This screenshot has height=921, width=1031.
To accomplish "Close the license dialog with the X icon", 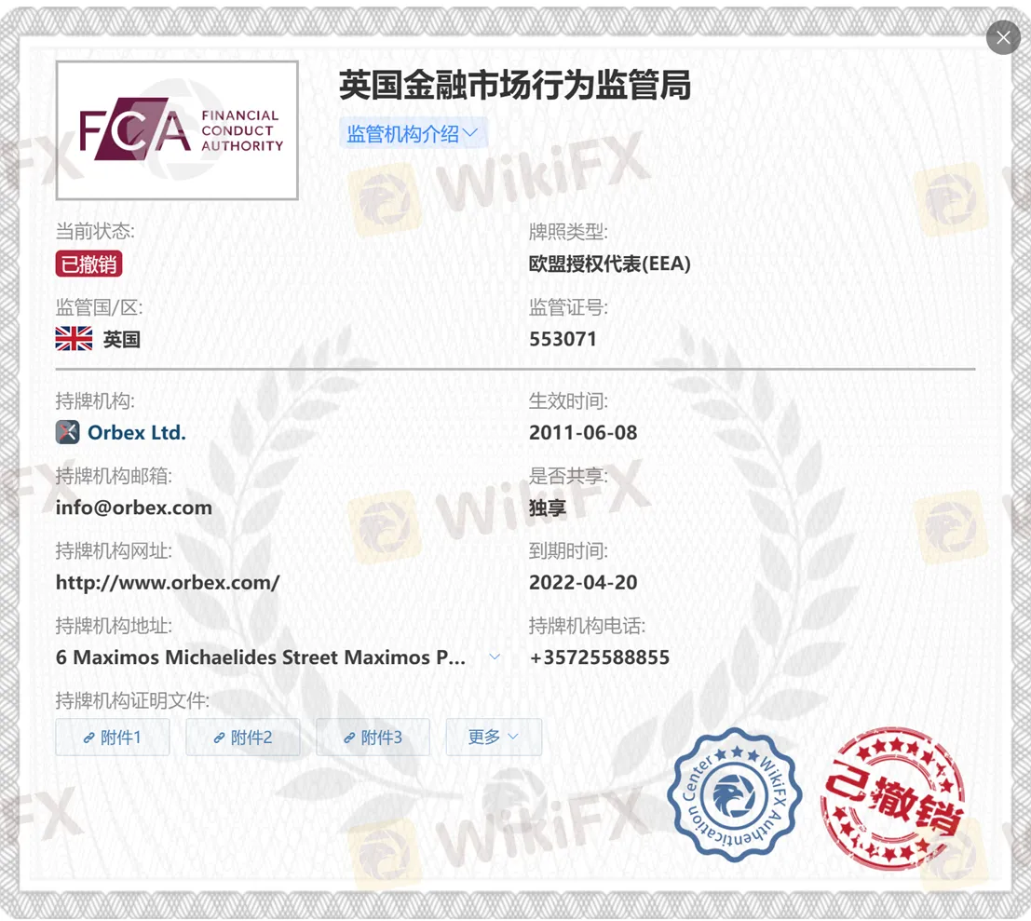I will [1003, 37].
